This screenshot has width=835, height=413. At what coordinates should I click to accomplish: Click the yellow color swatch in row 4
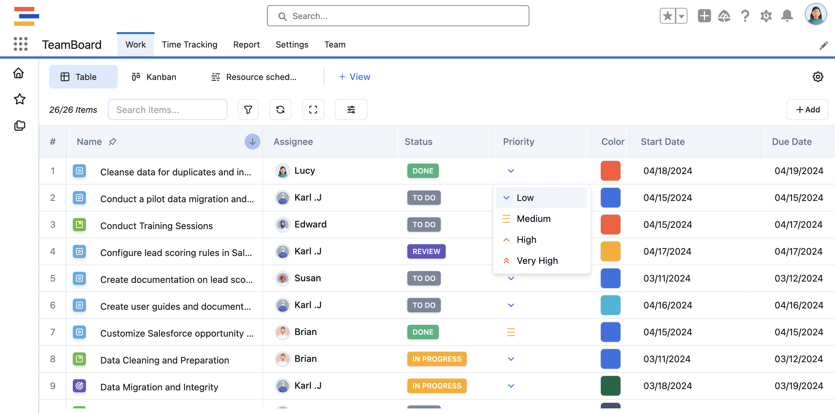point(610,251)
